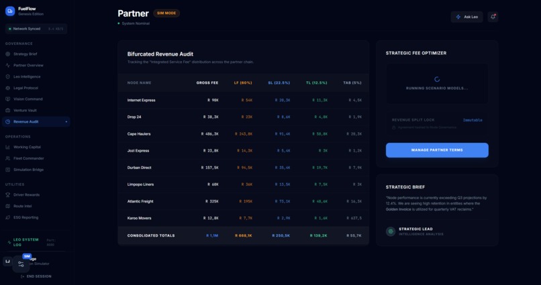This screenshot has width=541, height=285.
Task: Click the Venture Vault briefcase icon
Action: pos(7,110)
